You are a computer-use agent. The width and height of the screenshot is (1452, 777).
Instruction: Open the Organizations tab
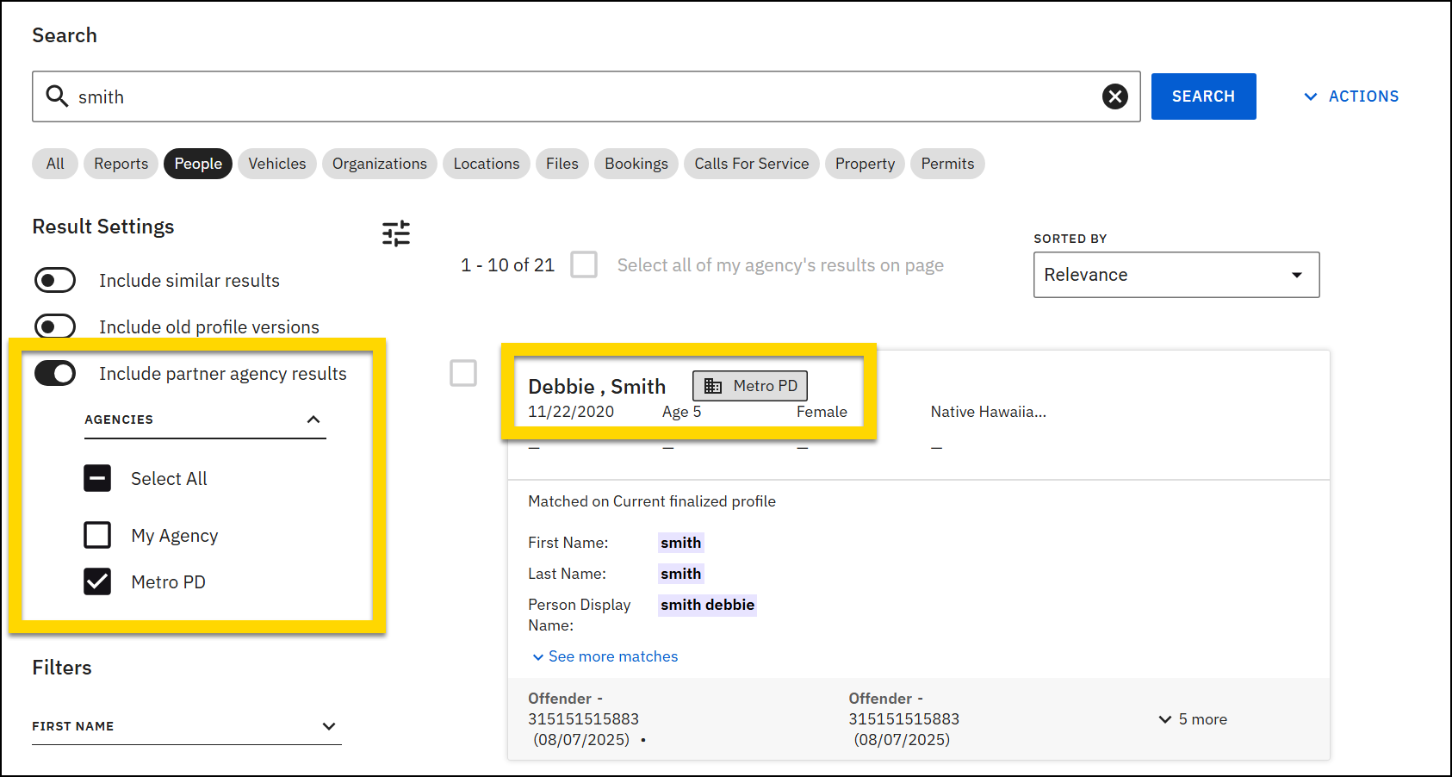(380, 164)
